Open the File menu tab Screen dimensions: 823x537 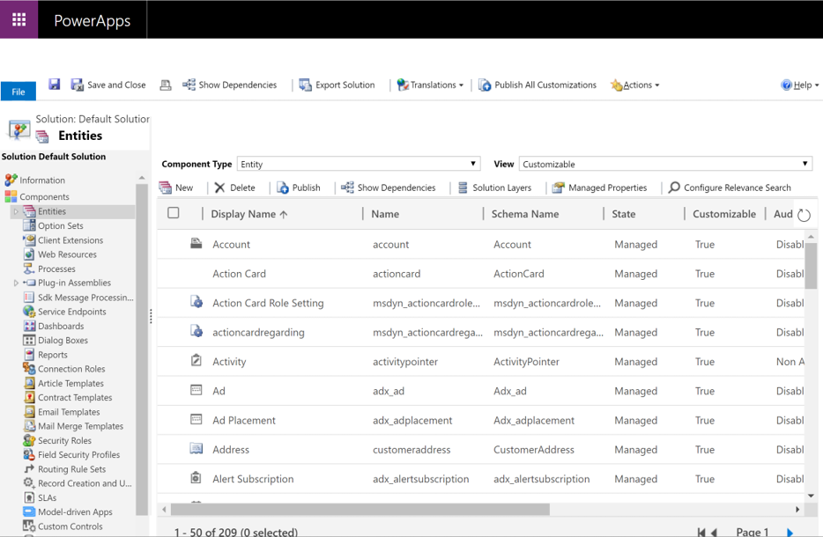18,92
